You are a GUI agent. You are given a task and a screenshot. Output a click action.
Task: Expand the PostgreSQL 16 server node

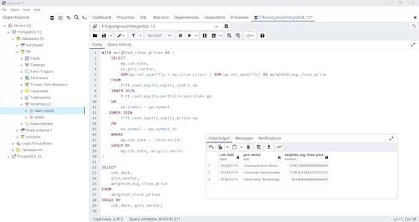tap(9, 157)
